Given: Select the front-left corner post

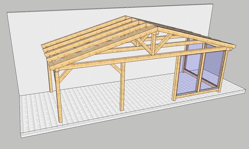Looking at the screenshot, I should pos(59,96).
